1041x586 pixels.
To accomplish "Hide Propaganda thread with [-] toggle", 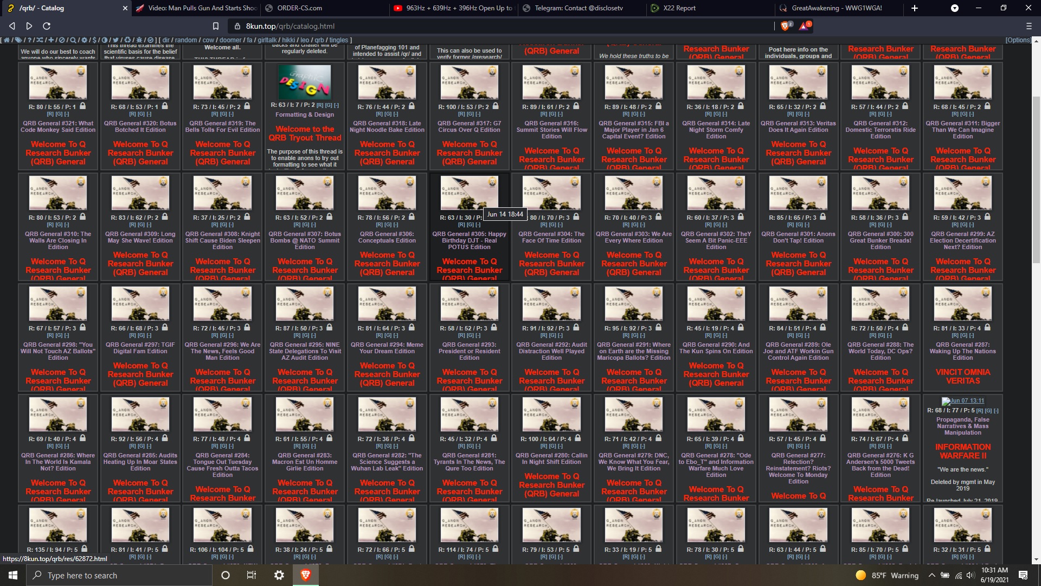I will (x=996, y=411).
